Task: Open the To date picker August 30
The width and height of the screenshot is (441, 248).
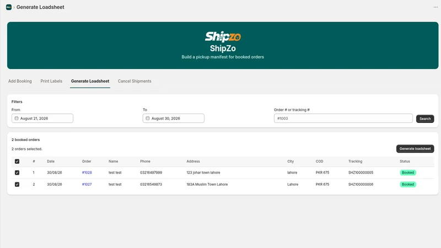Action: pos(174,118)
